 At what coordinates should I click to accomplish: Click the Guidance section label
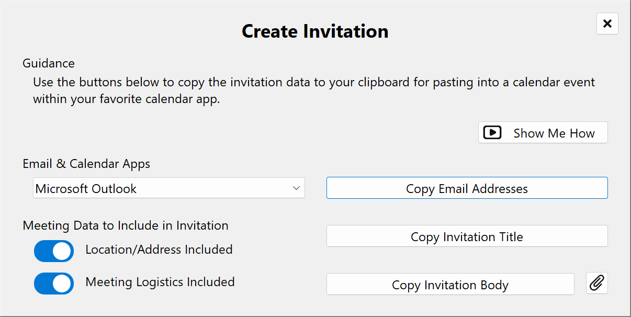coord(48,63)
